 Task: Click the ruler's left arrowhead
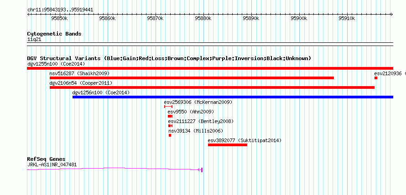(x=28, y=14)
